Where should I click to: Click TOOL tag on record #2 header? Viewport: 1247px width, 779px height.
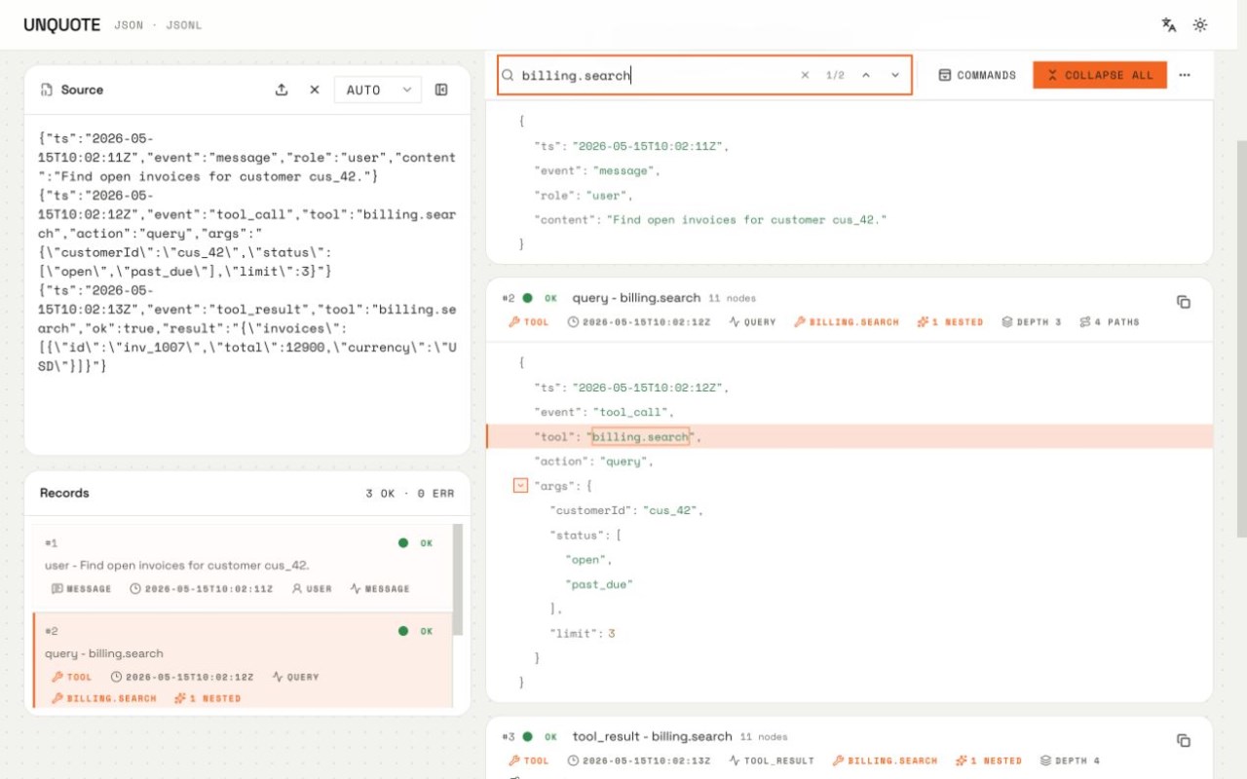click(529, 322)
